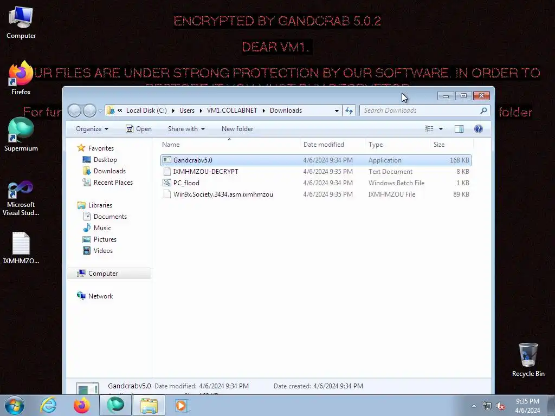The width and height of the screenshot is (555, 416).
Task: Open Pictures library in the navigation pane
Action: point(105,239)
